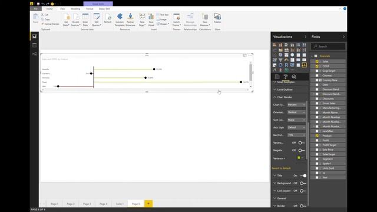Check the Units Sold field checkbox
Image resolution: width=377 pixels, height=212 pixels.
tap(317, 168)
